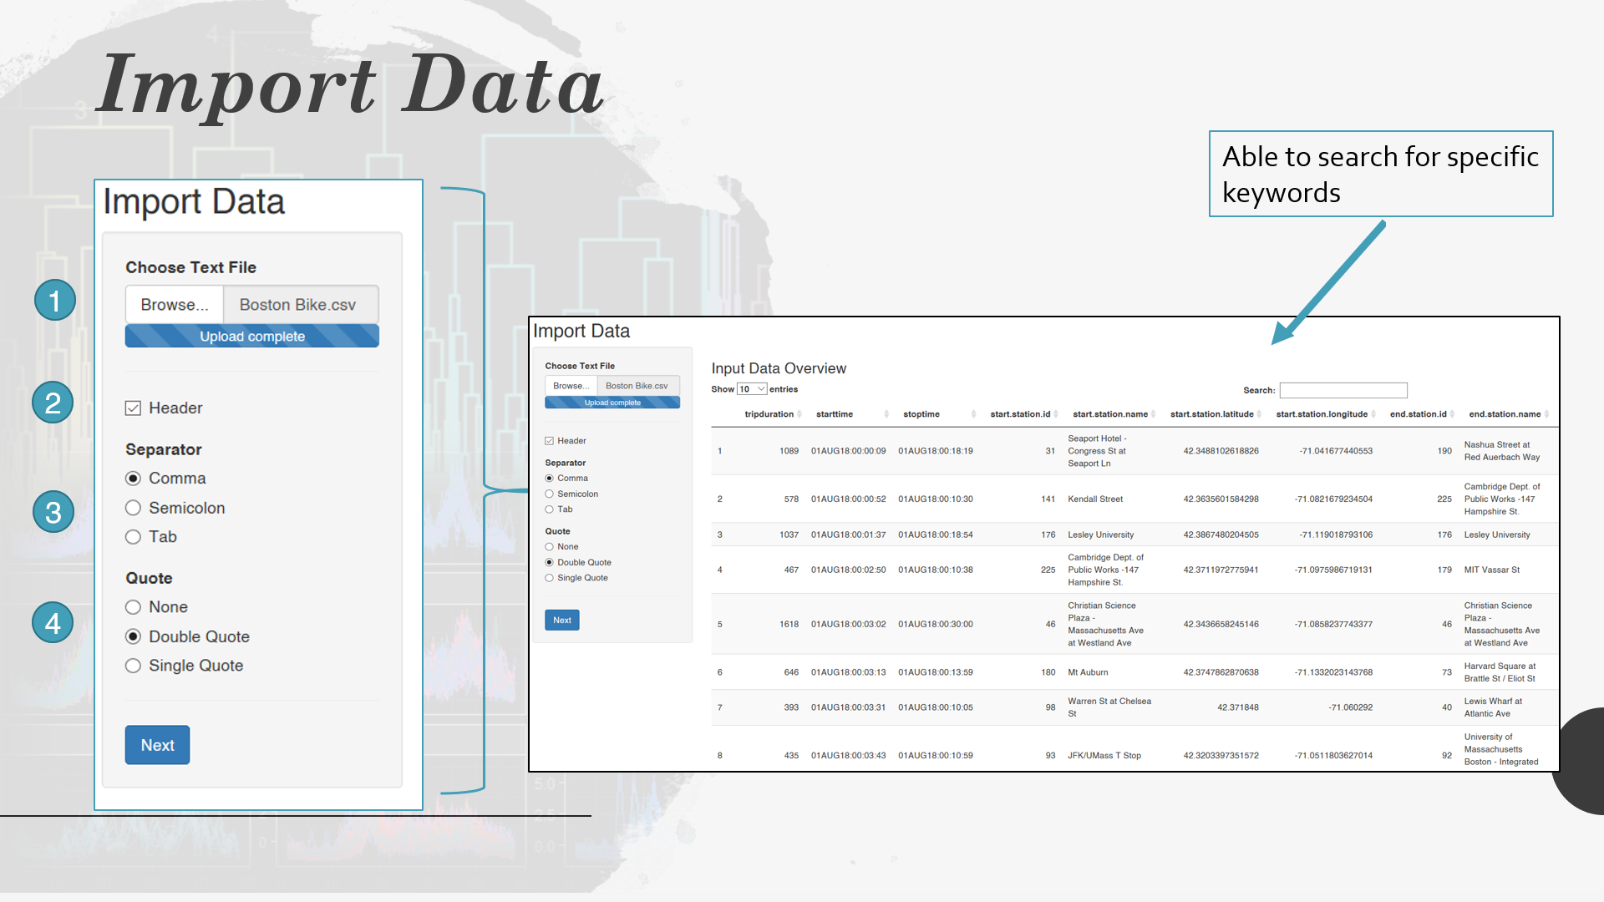
Task: Choose Tab separator in the large panel
Action: (x=133, y=537)
